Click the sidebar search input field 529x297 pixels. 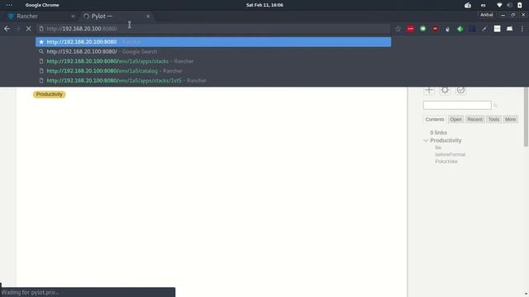pyautogui.click(x=457, y=106)
